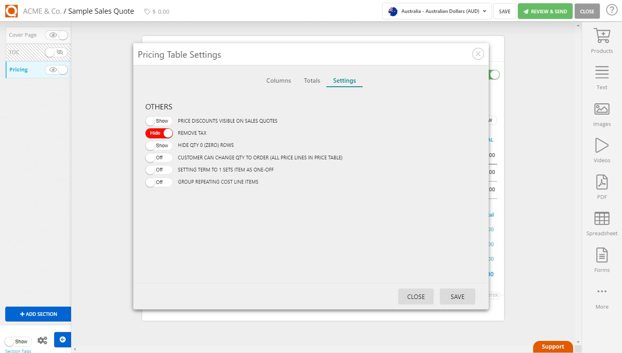This screenshot has height=353, width=622.
Task: Save the Pricing Table Settings
Action: coord(457,297)
